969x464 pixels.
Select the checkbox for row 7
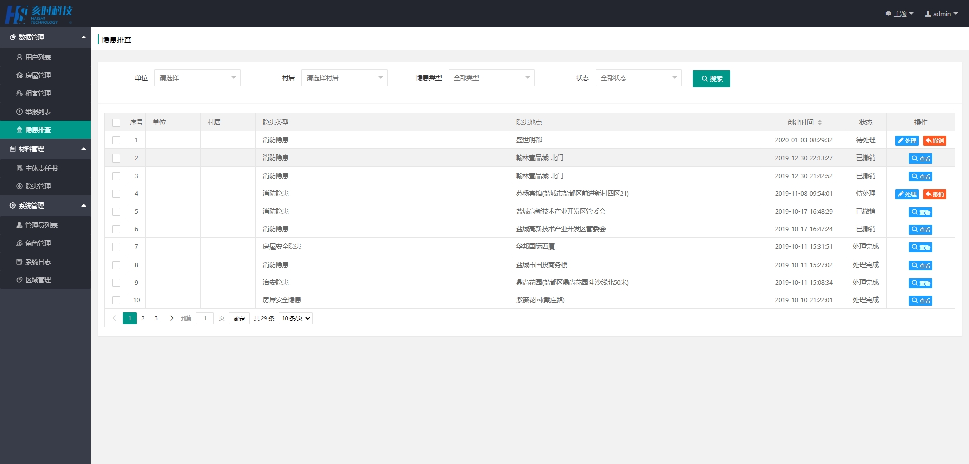coord(116,247)
